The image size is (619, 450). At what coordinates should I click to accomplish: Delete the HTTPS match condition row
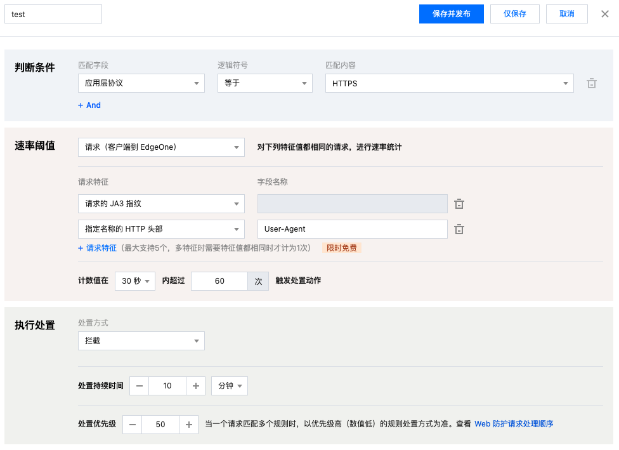pos(591,83)
